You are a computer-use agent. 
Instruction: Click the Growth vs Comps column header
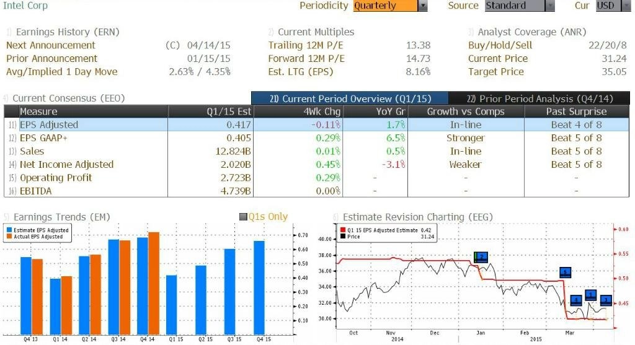coord(466,111)
